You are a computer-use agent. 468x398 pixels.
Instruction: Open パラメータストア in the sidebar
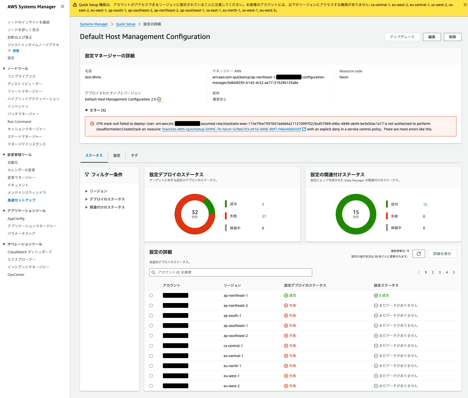[21, 234]
